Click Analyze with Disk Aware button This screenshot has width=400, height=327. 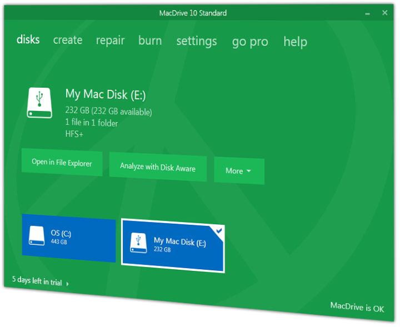pos(158,167)
